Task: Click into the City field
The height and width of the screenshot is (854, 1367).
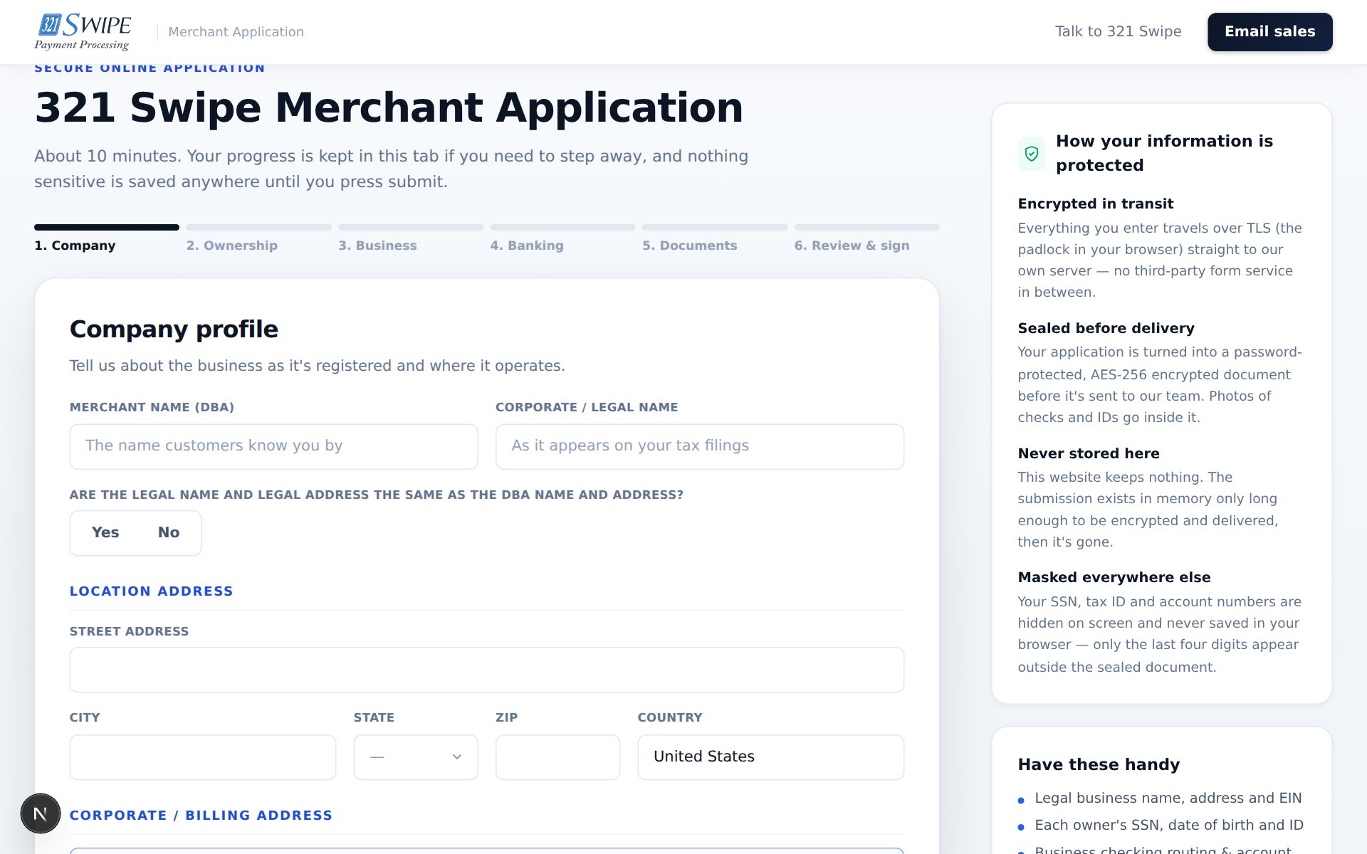Action: [203, 757]
